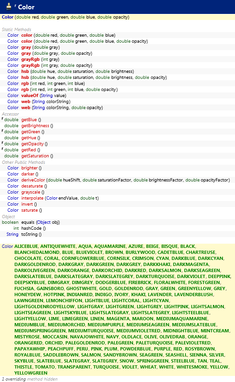Select the ORANGERED constant

[x=28, y=343]
